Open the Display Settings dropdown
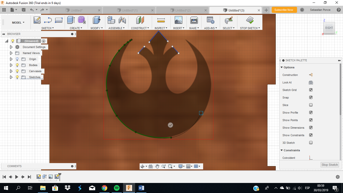 click(181, 166)
